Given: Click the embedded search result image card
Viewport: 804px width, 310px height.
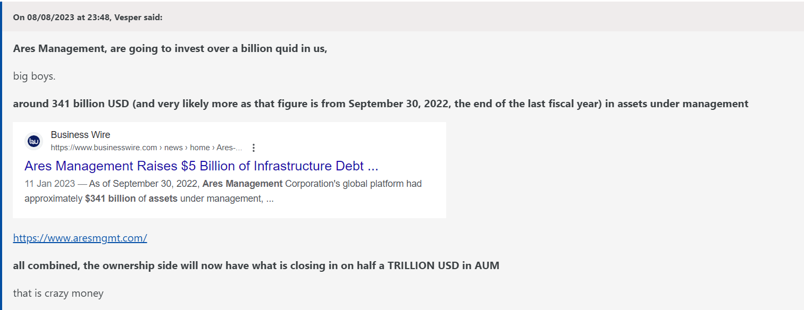Looking at the screenshot, I should (229, 170).
